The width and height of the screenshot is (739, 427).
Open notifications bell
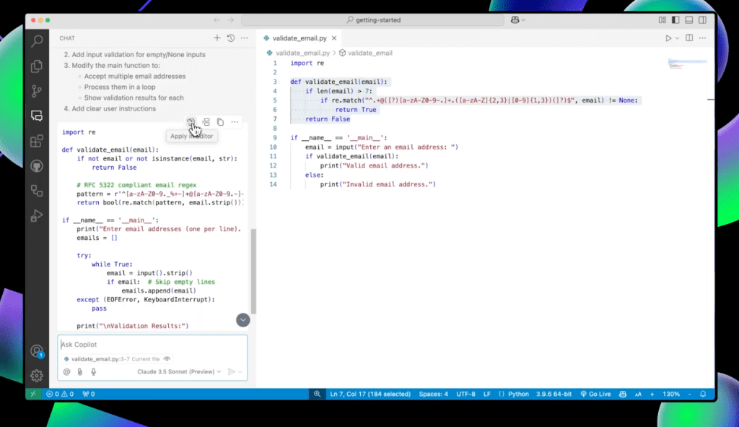click(x=703, y=394)
